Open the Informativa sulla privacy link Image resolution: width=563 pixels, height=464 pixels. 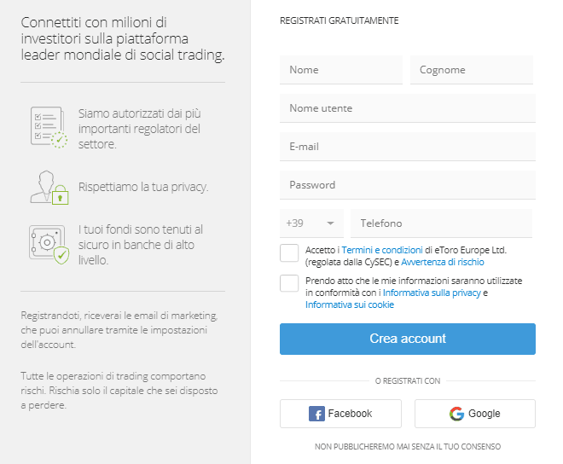[432, 293]
